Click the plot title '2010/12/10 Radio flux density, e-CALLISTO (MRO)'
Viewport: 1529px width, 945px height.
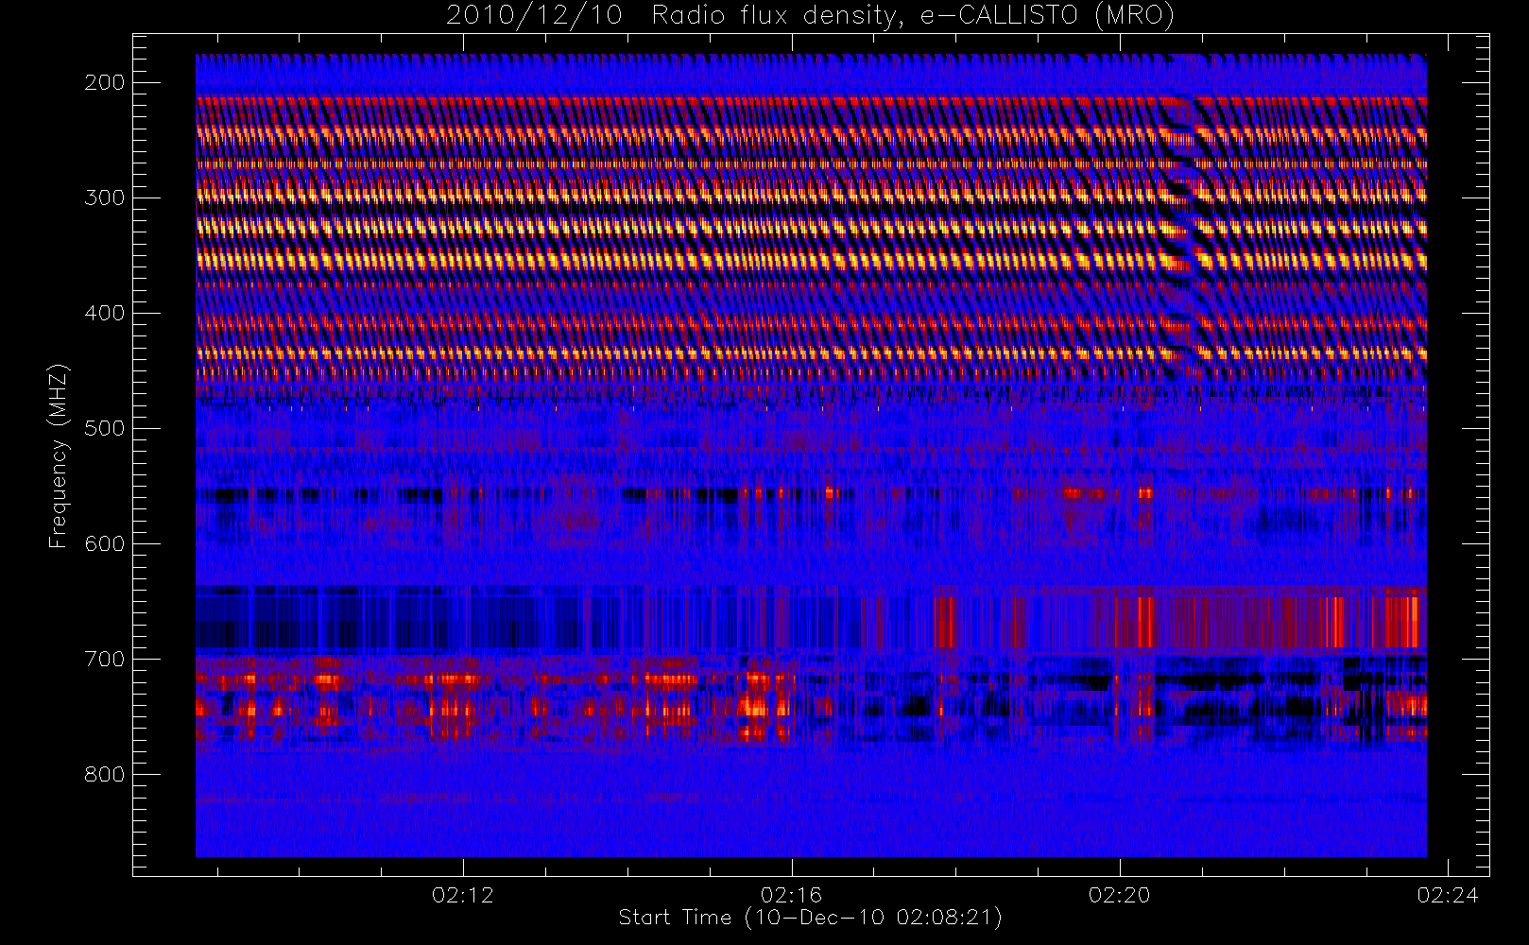click(x=810, y=16)
